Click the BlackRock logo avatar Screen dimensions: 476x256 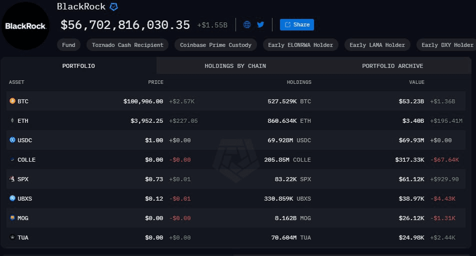coord(25,25)
